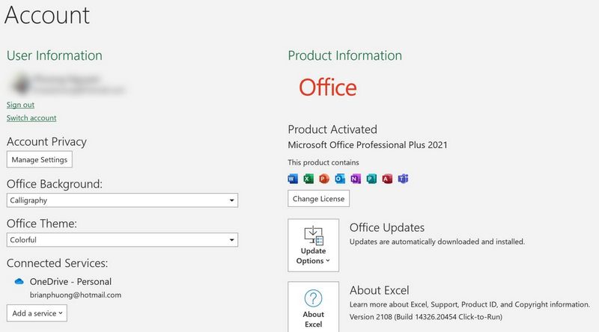
Task: Click the Sign out link
Action: pyautogui.click(x=20, y=105)
